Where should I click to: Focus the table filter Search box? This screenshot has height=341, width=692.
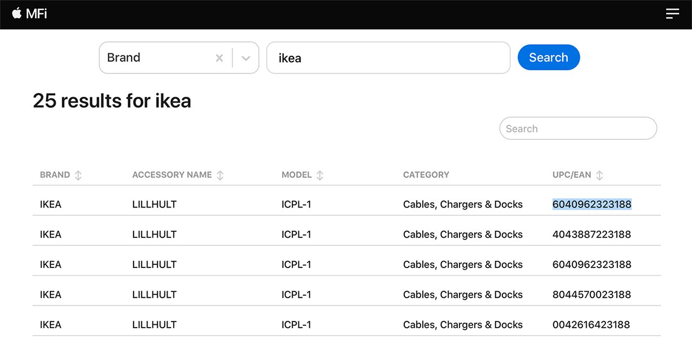578,129
